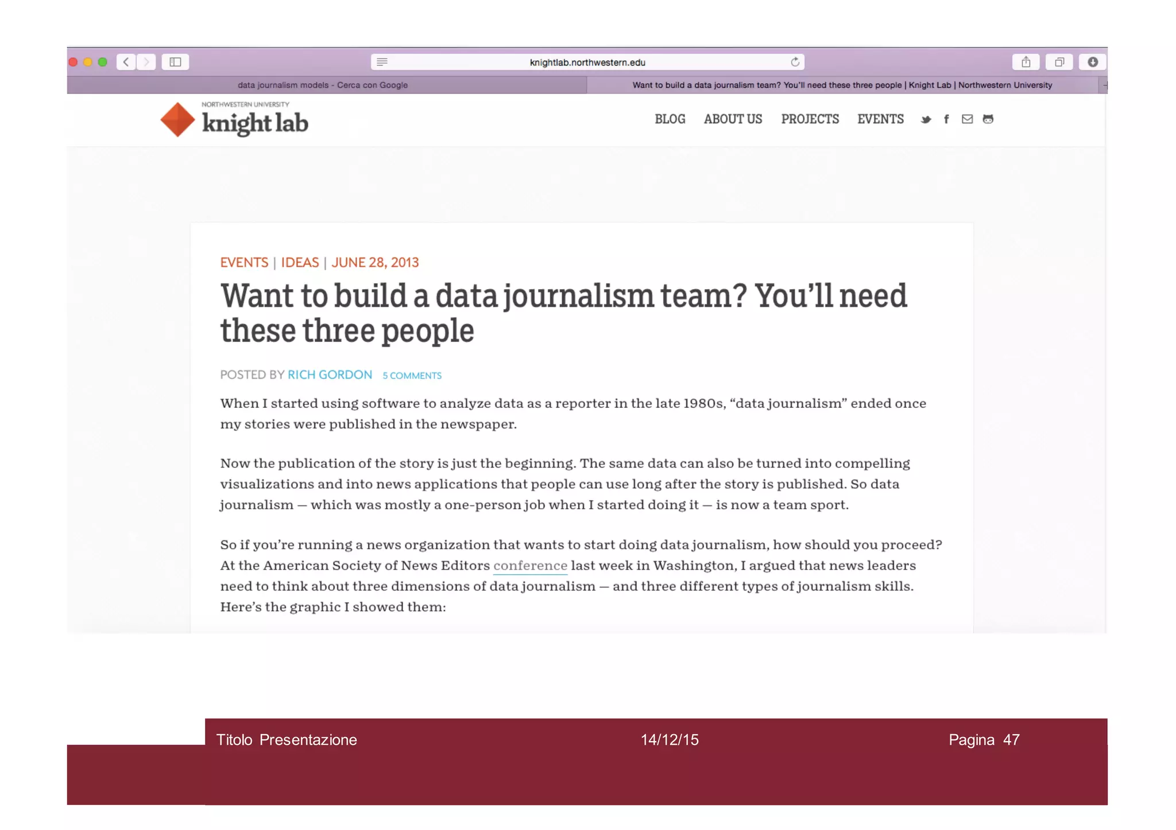Switch to the data journalism models Google tab
1176x830 pixels.
tap(323, 85)
